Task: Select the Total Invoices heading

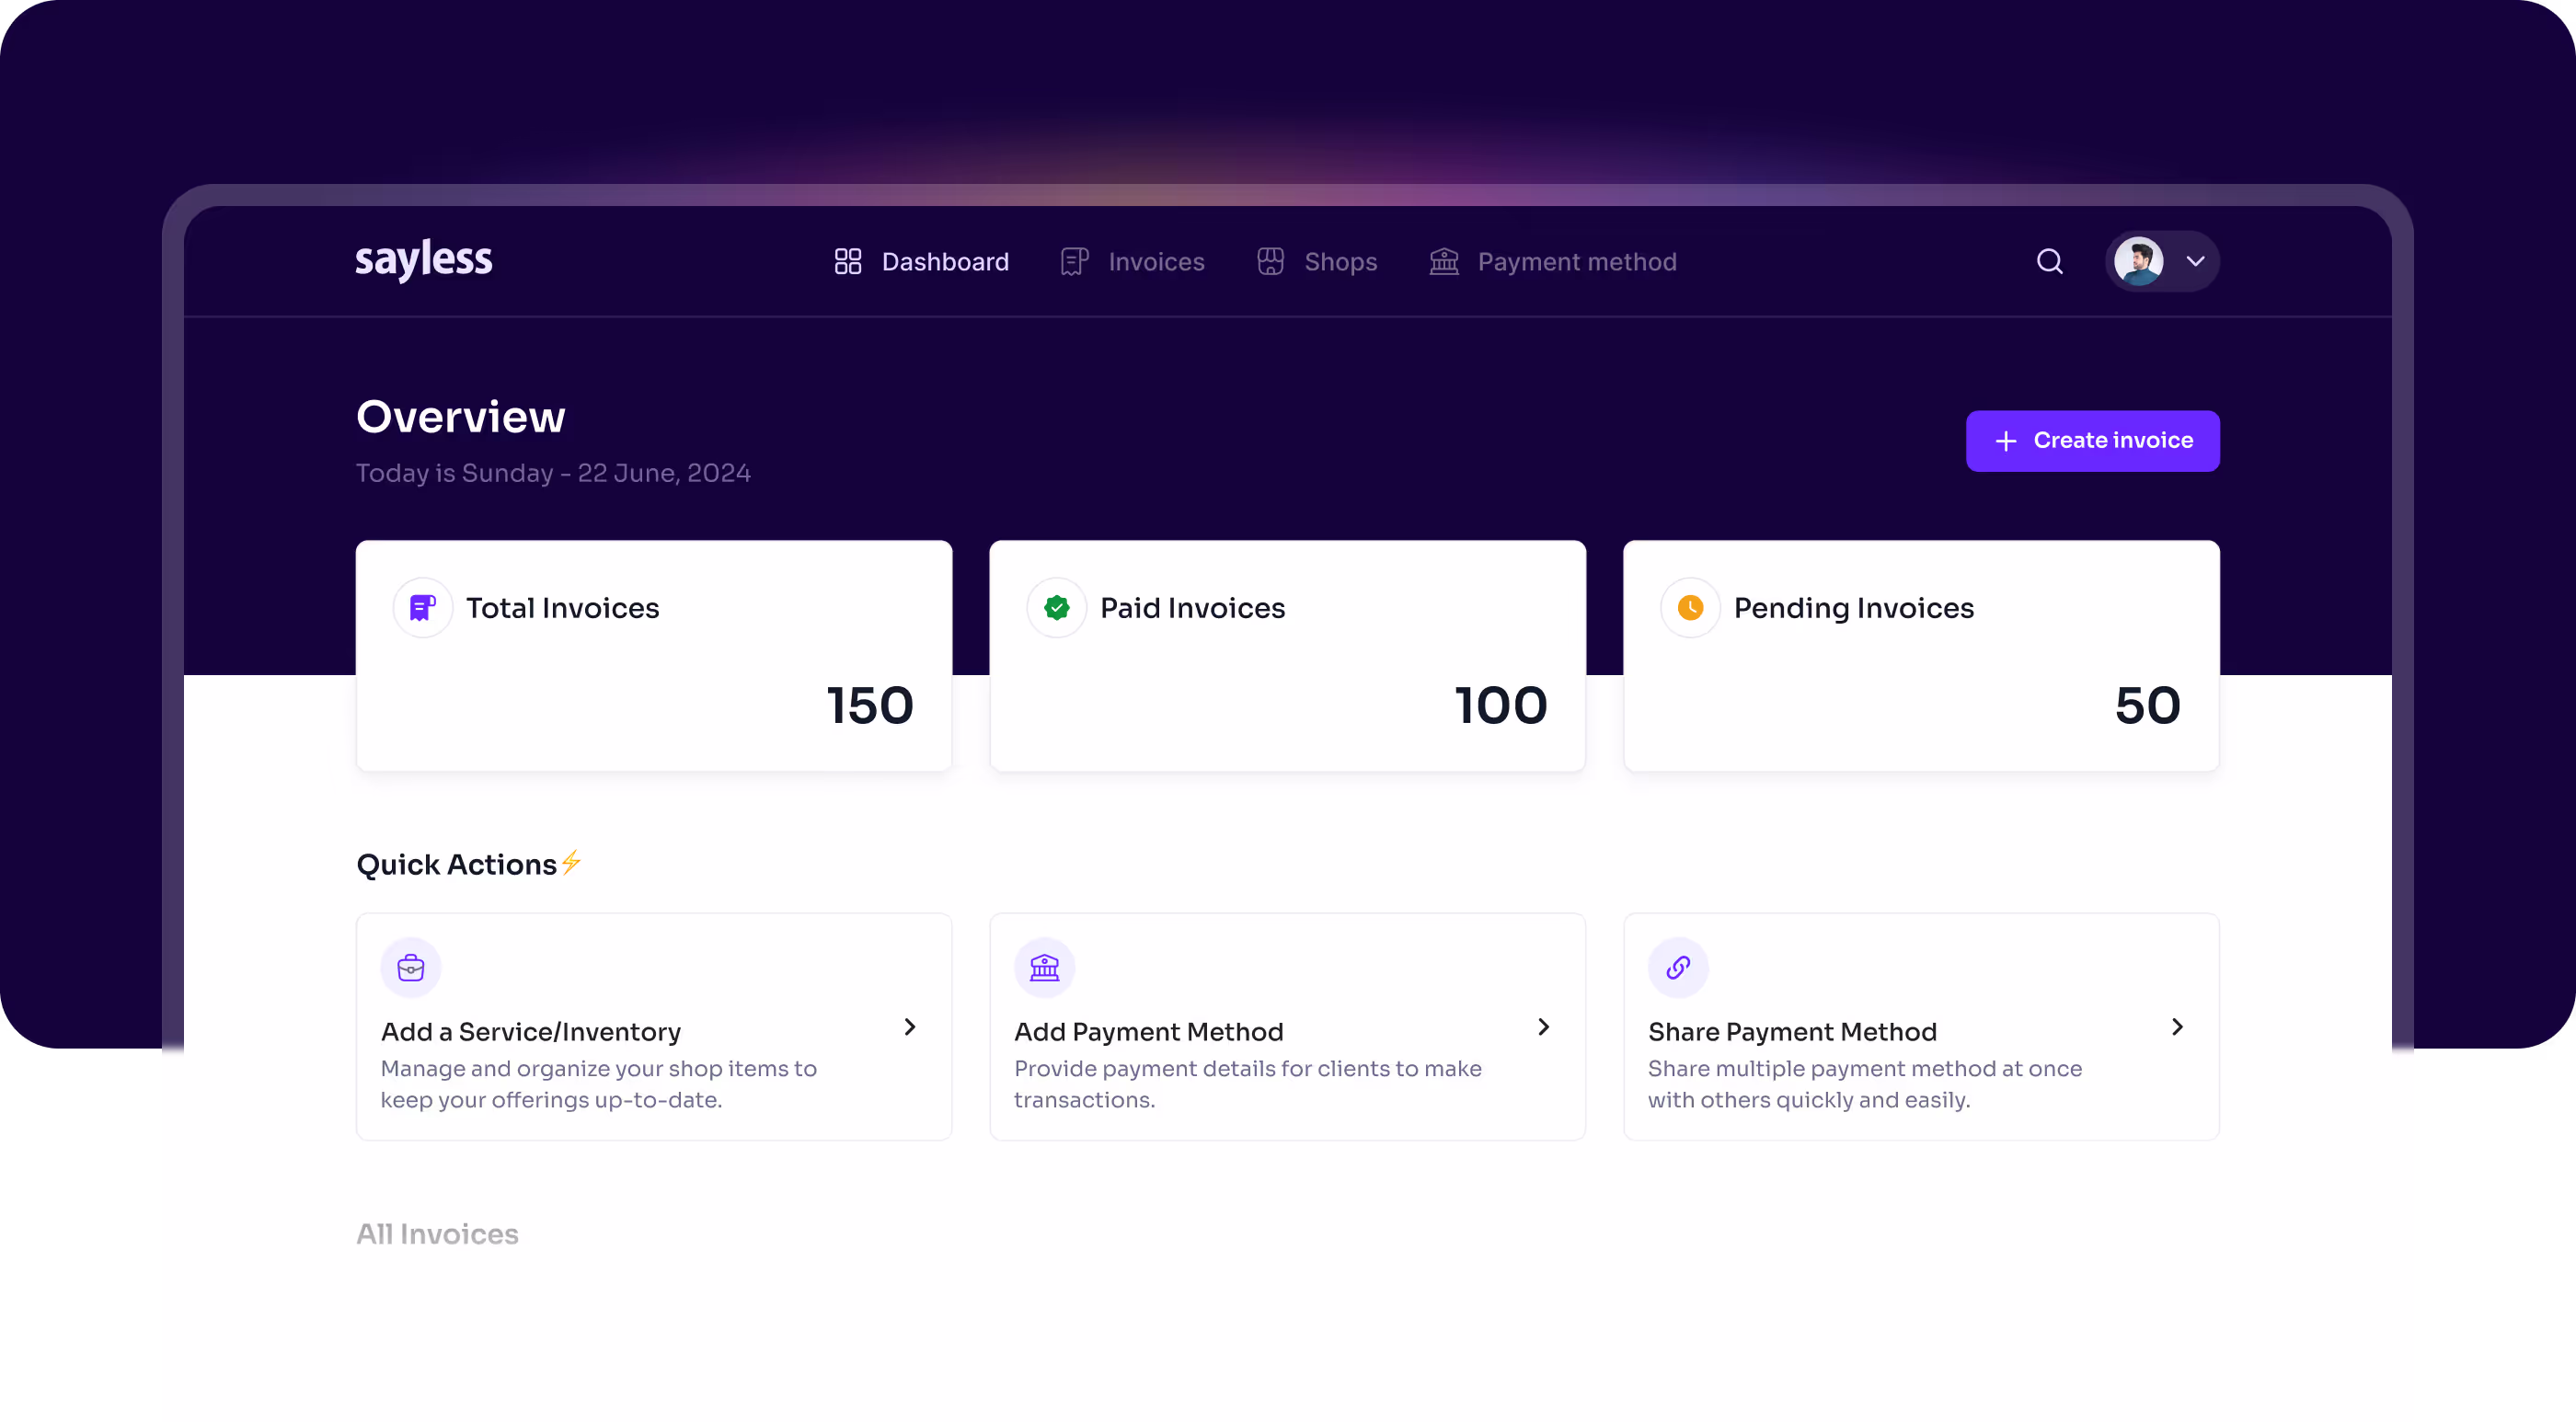Action: coord(563,608)
